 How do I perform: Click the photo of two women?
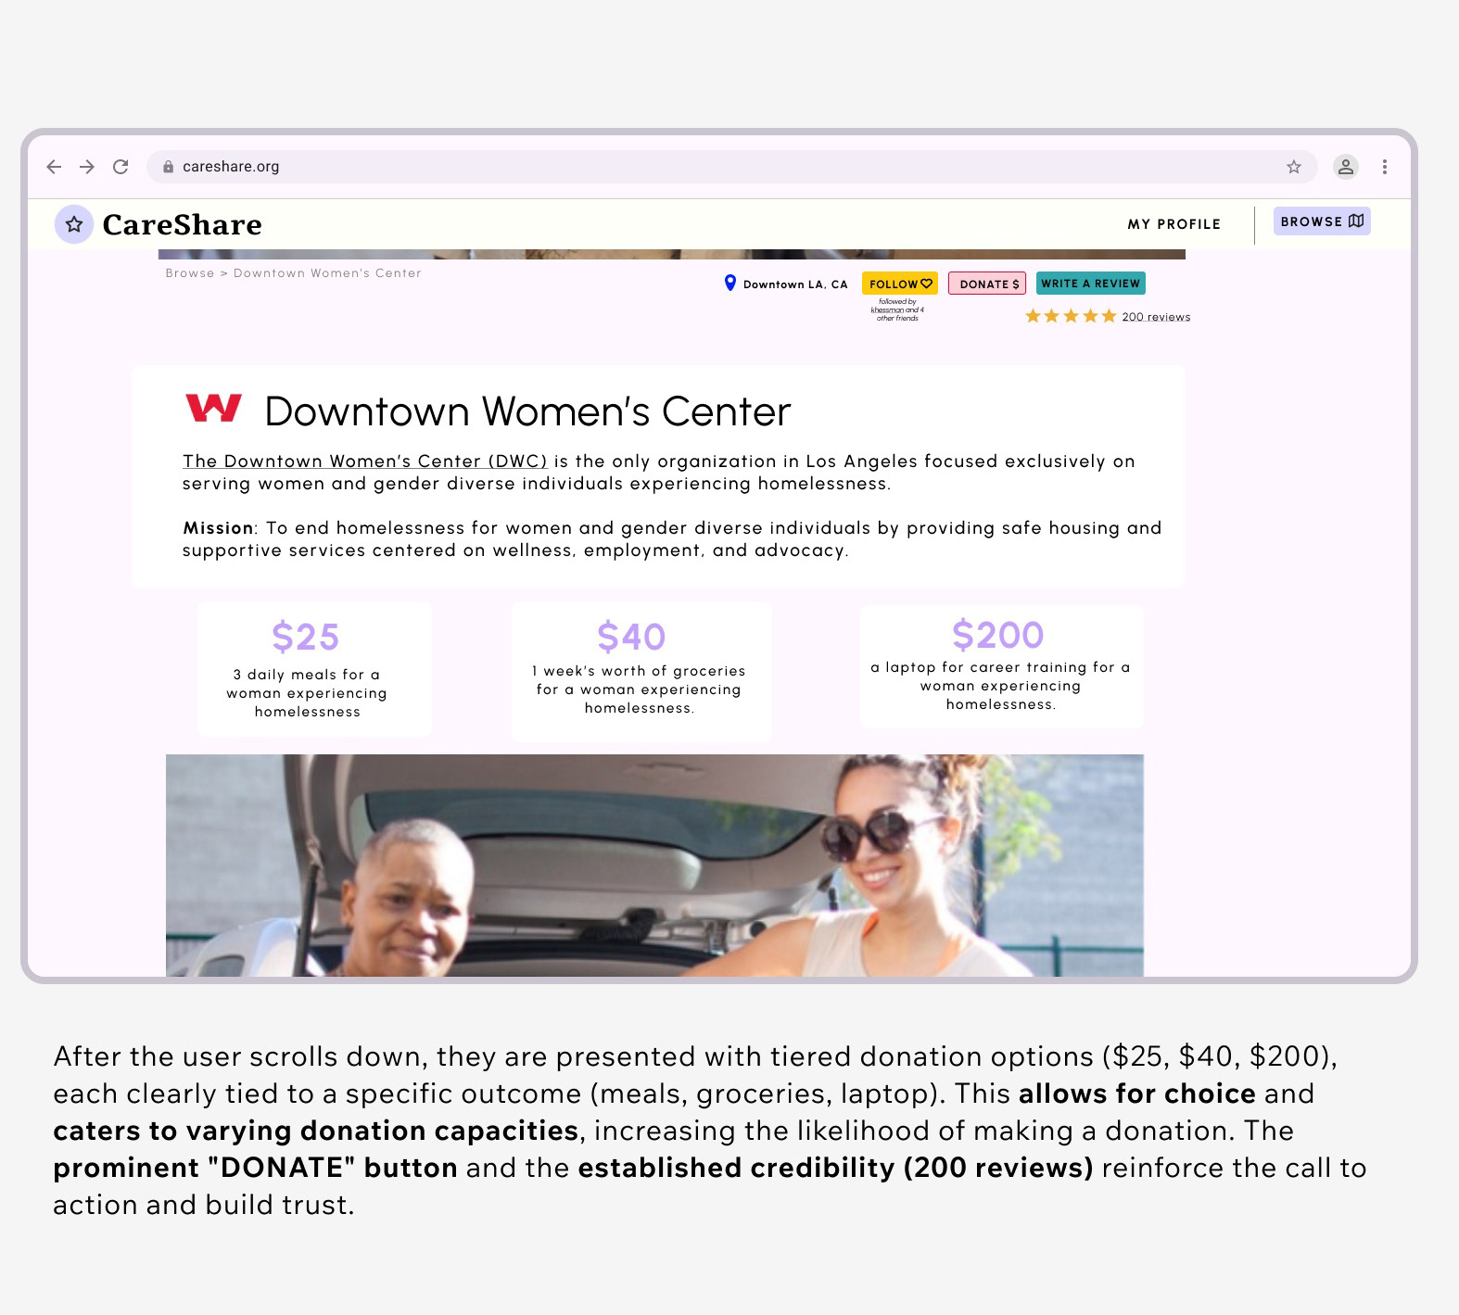tap(654, 865)
